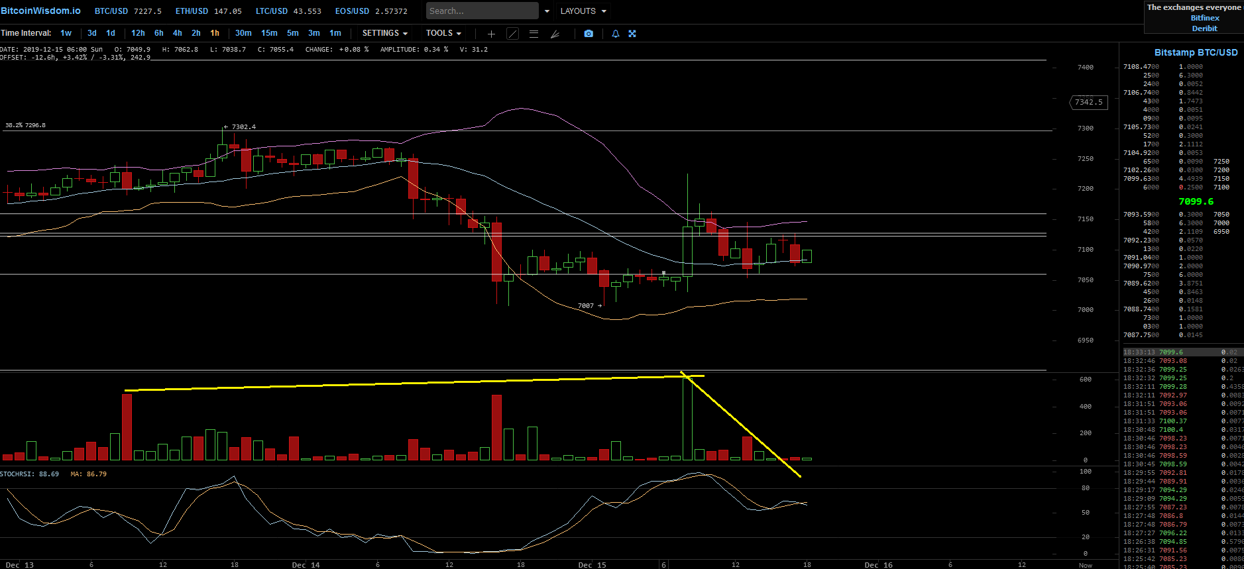Click the 7090.9700 bid price row

[x=1163, y=266]
